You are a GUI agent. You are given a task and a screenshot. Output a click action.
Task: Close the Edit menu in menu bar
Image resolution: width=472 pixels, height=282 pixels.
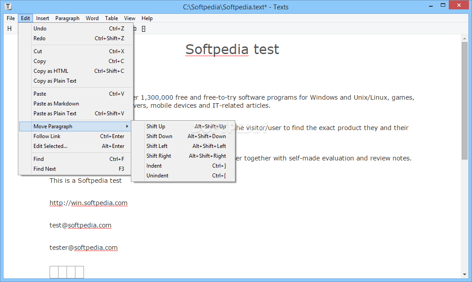(x=25, y=18)
